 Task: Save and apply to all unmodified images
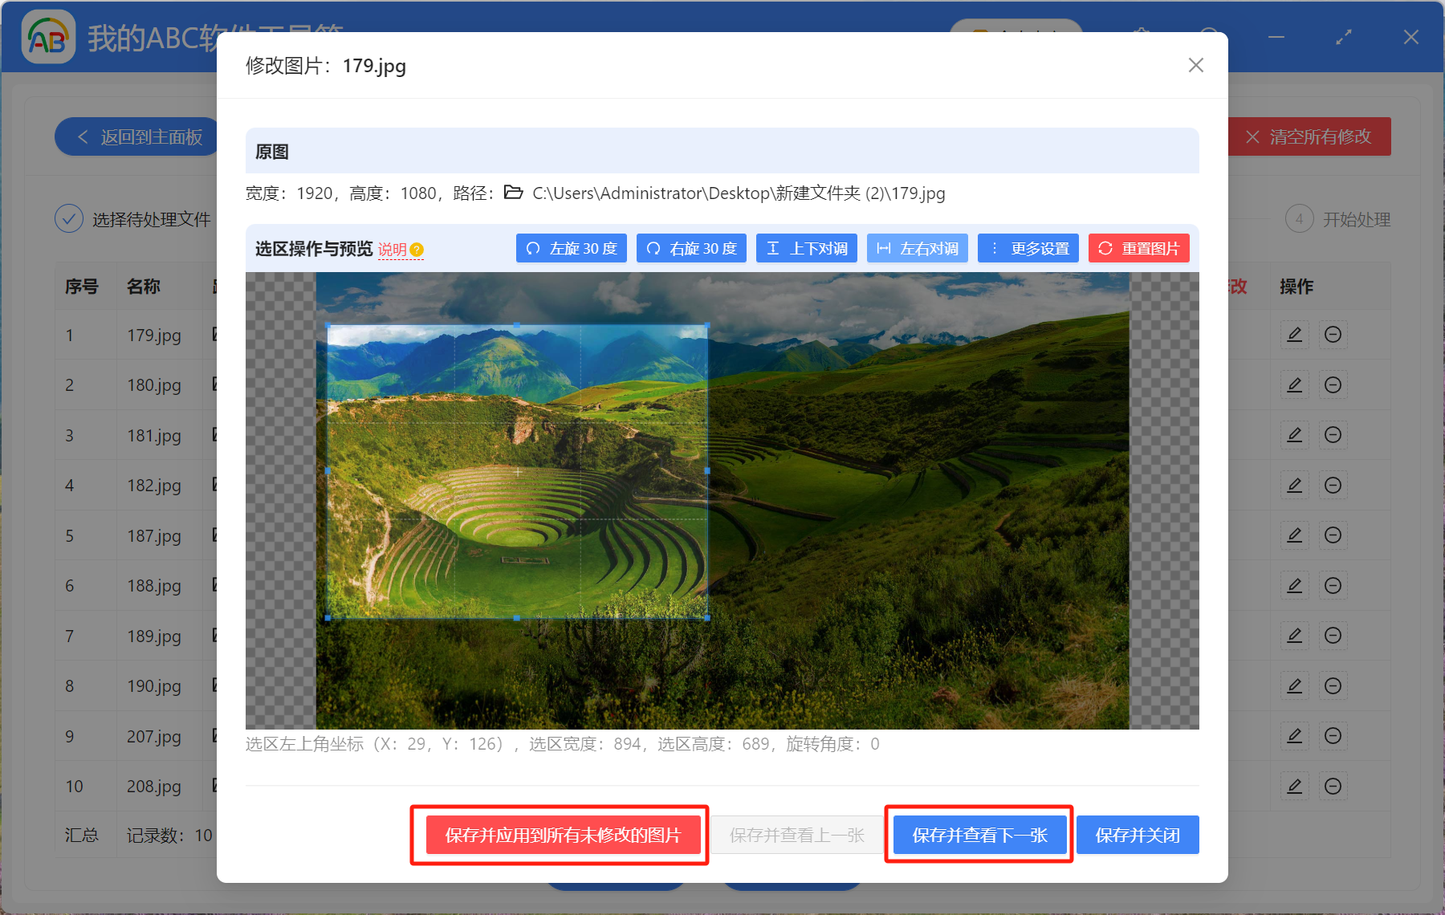click(563, 836)
